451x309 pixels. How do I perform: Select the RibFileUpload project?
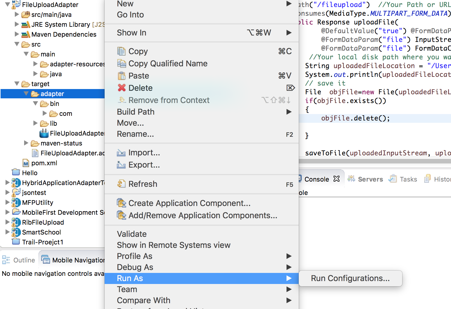click(x=43, y=222)
